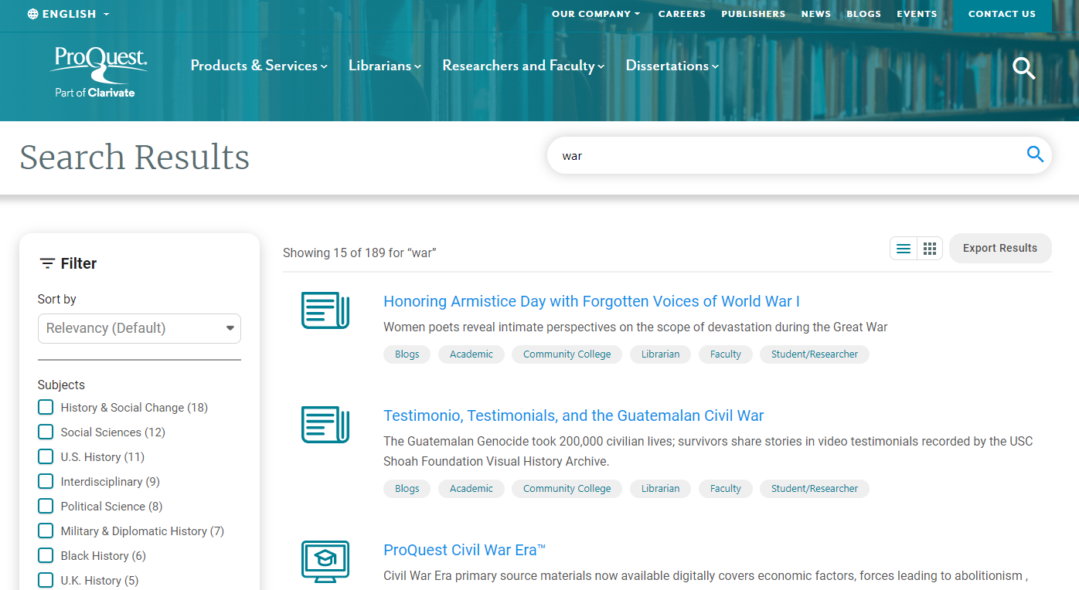Switch to grid view icon

(x=930, y=249)
